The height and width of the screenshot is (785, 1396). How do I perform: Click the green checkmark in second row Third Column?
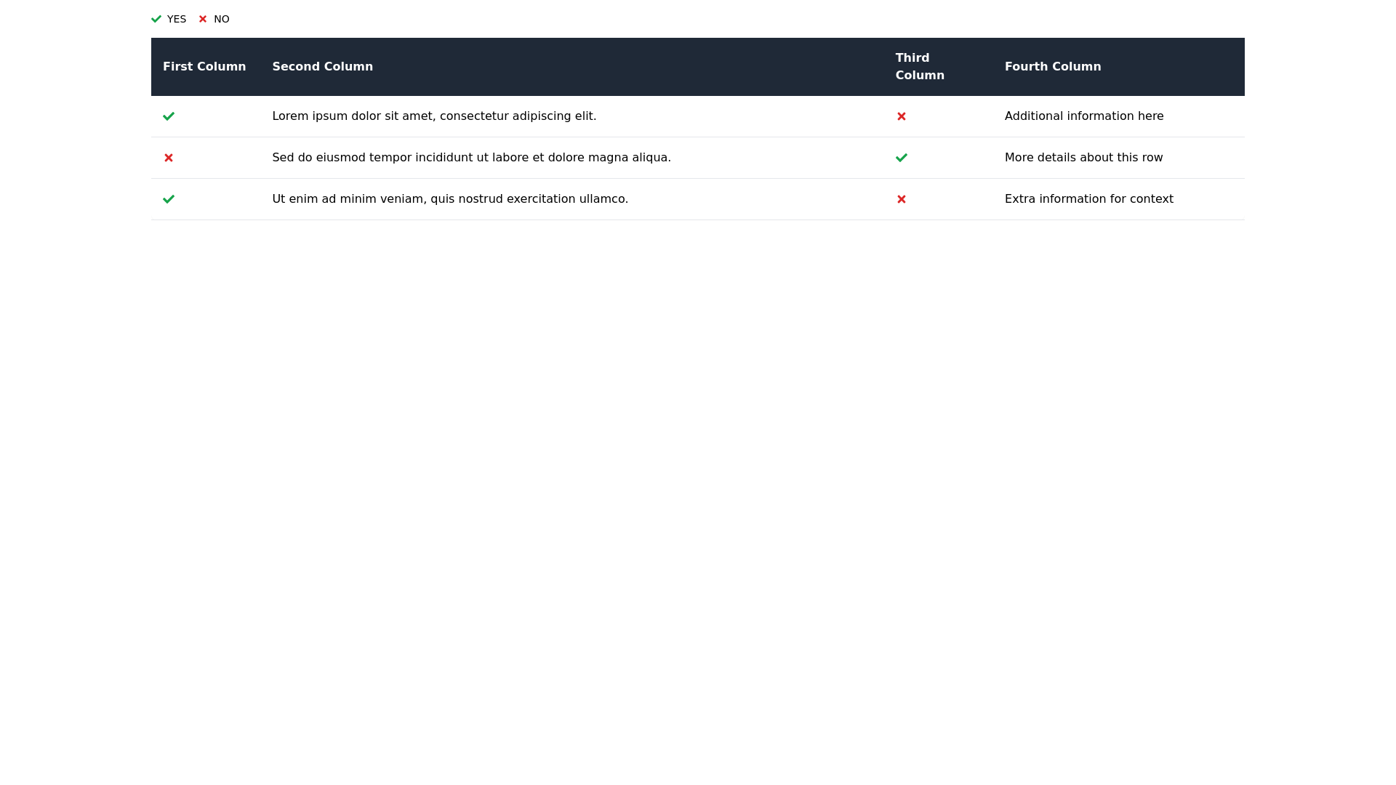(x=902, y=158)
